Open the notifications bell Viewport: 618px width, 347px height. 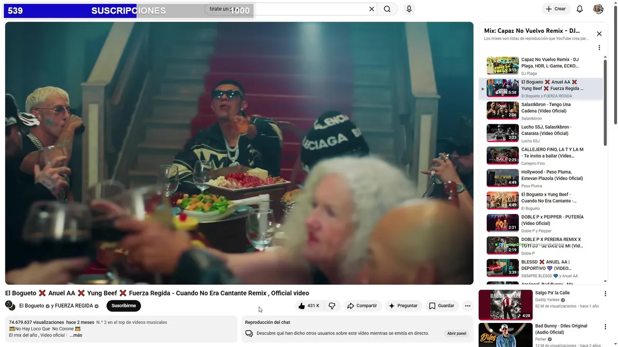(x=580, y=9)
